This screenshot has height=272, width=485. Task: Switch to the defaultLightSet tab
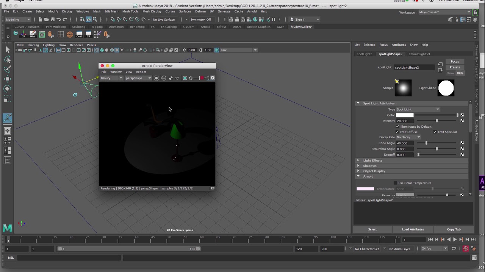click(x=419, y=54)
